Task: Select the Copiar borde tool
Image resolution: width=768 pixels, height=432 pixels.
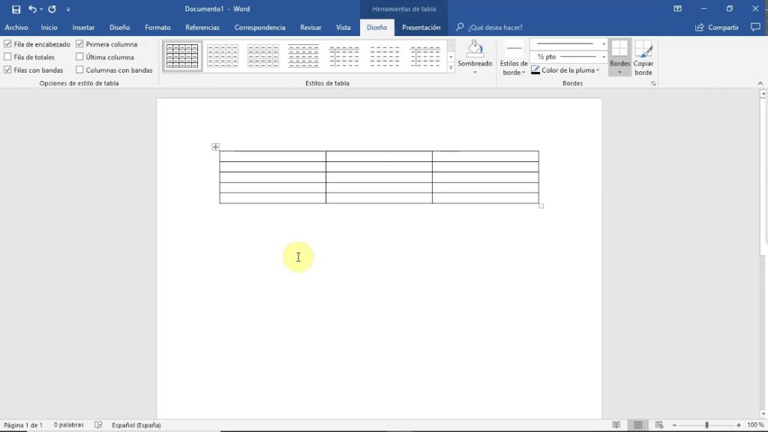Action: (x=643, y=58)
